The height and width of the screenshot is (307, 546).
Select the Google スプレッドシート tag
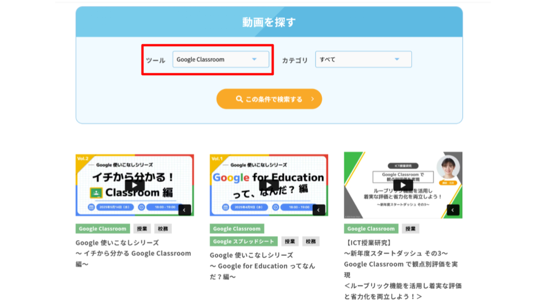243,242
